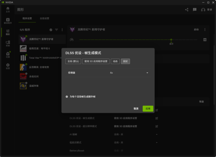
Task: Switch to the 程序设置 tab
Action: point(27,18)
